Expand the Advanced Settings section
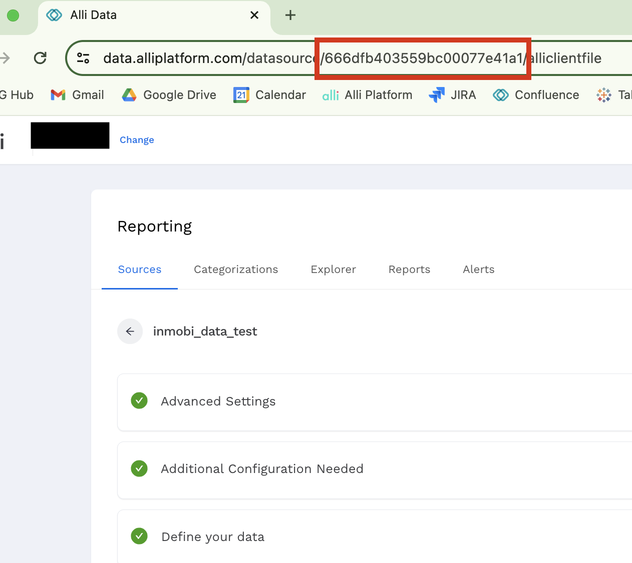 (x=218, y=401)
